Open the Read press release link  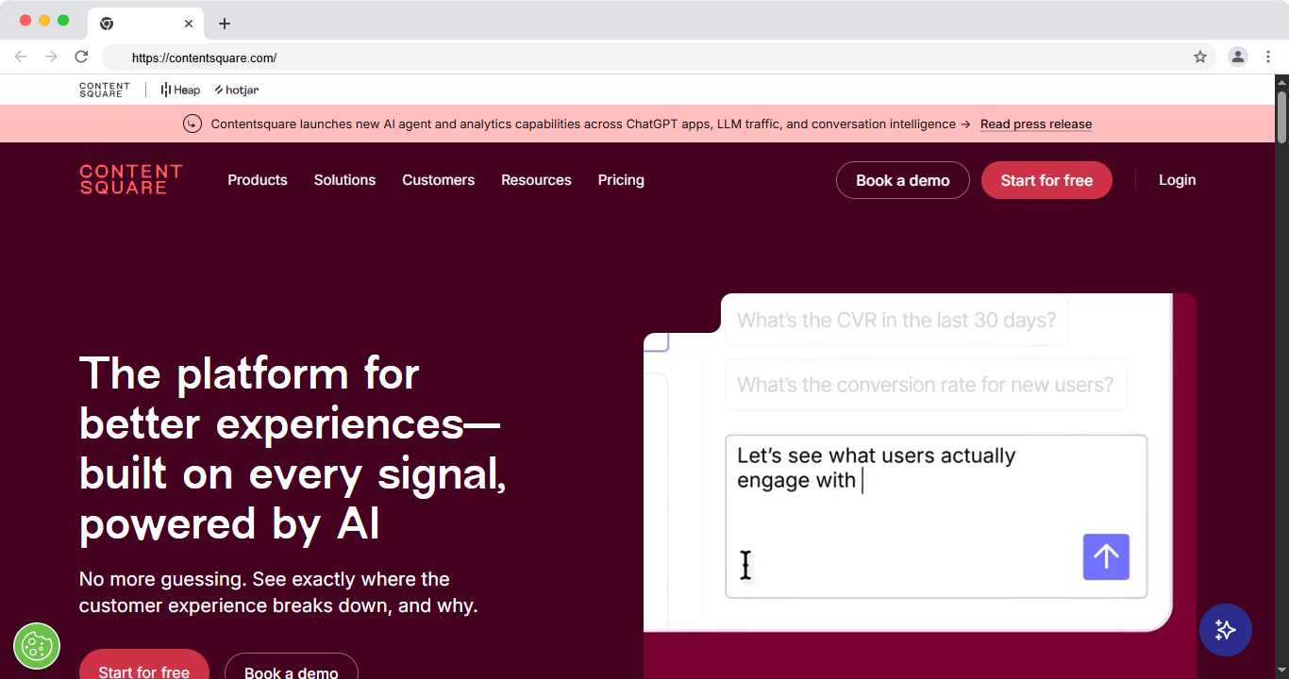[1036, 124]
